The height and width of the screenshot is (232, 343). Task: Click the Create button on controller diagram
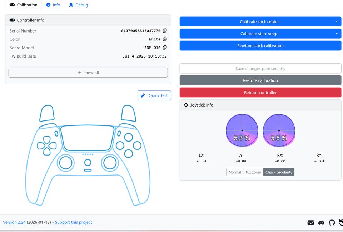(x=56, y=133)
